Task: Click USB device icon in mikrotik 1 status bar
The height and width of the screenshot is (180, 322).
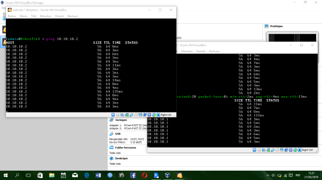Action: coord(131,115)
